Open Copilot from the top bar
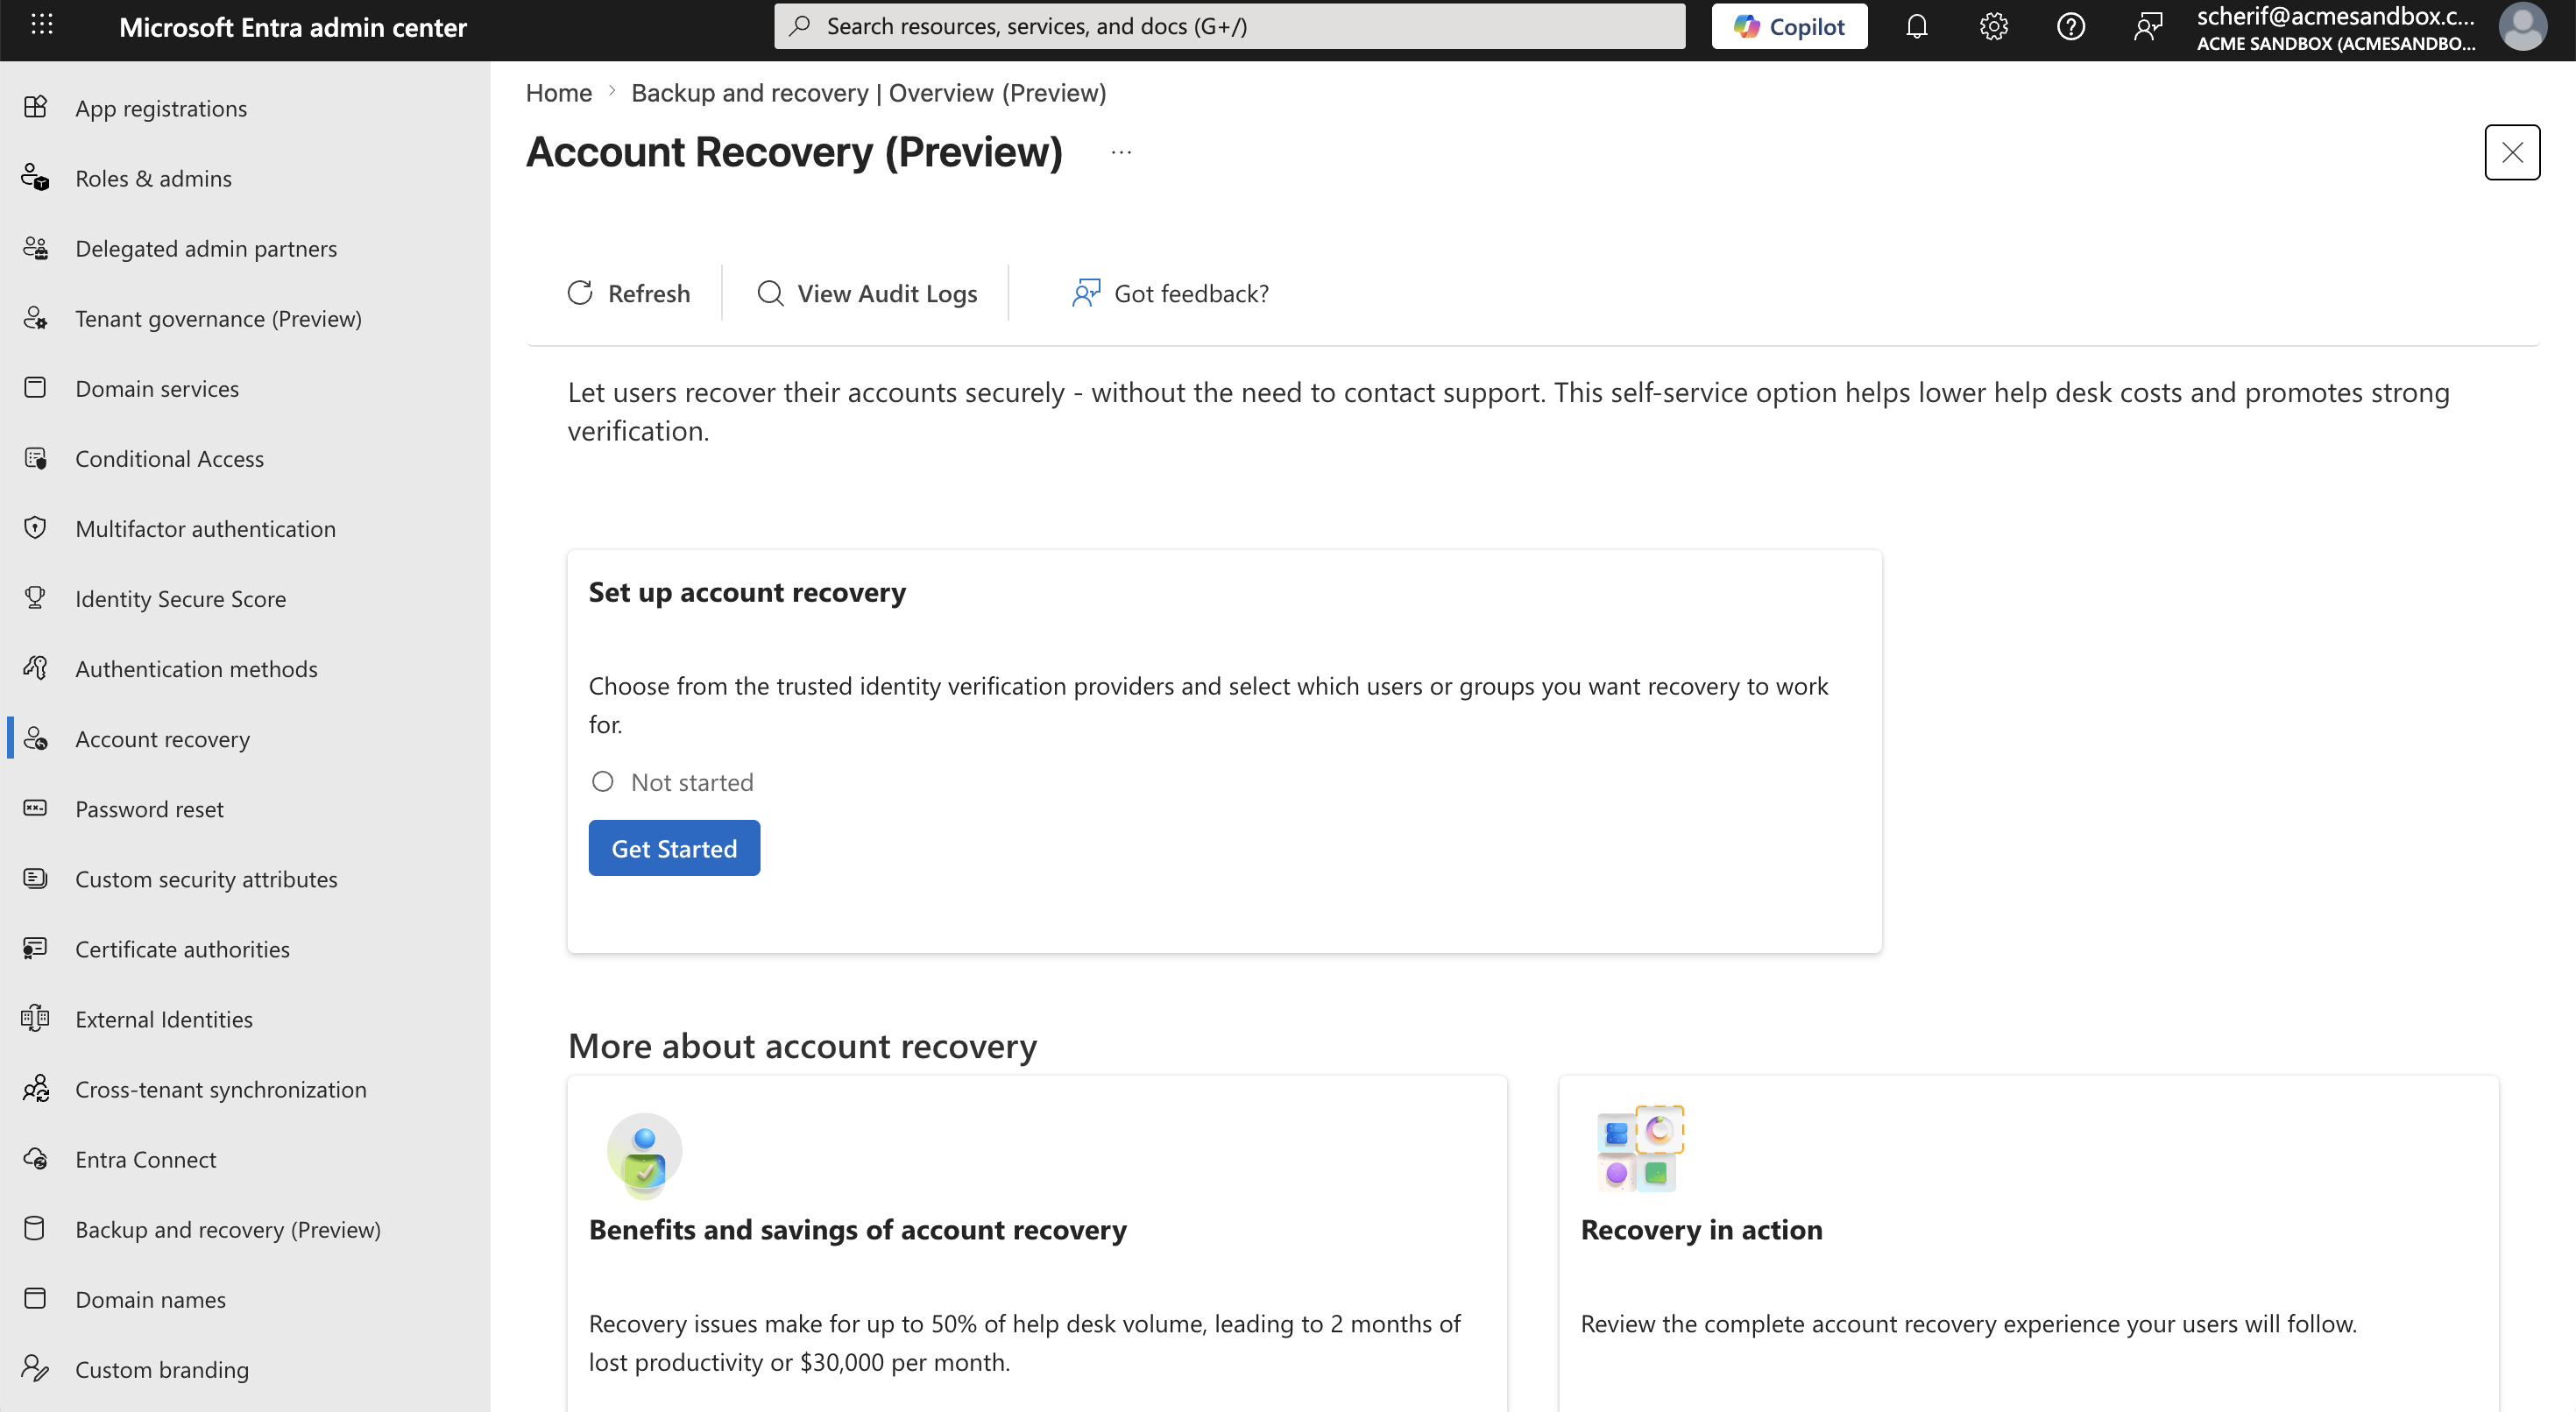Image resolution: width=2576 pixels, height=1412 pixels. [1789, 26]
